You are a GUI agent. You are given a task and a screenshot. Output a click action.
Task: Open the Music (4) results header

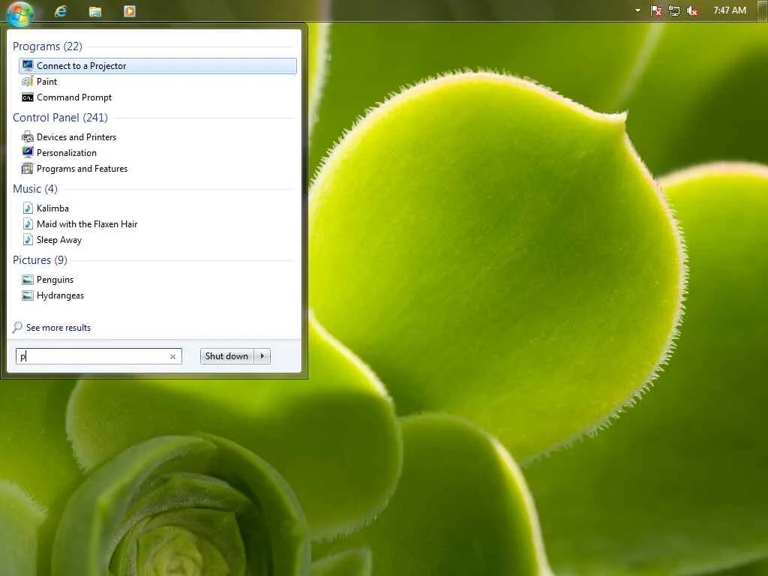pyautogui.click(x=35, y=188)
